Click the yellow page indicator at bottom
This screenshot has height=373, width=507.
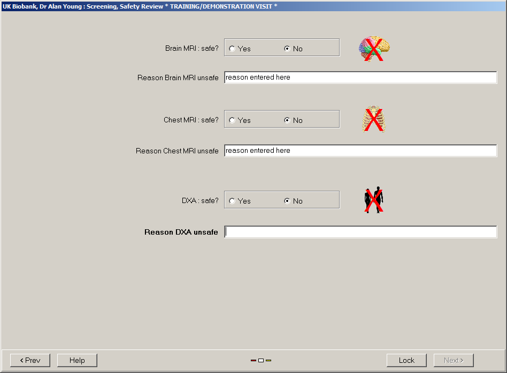(x=268, y=361)
